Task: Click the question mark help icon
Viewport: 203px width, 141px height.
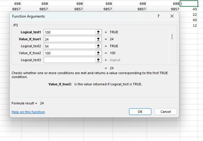Action: [x=158, y=16]
